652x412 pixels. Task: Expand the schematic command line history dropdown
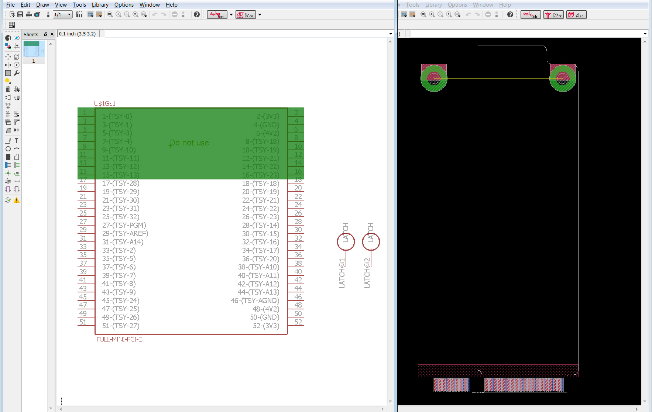click(391, 34)
